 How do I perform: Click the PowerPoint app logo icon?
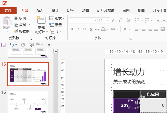pyautogui.click(x=5, y=3)
